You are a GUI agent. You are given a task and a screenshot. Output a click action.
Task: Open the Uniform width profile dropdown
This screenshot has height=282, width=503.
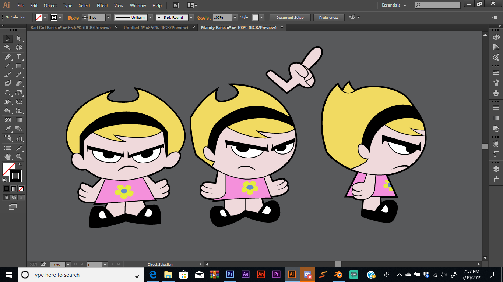tap(151, 17)
